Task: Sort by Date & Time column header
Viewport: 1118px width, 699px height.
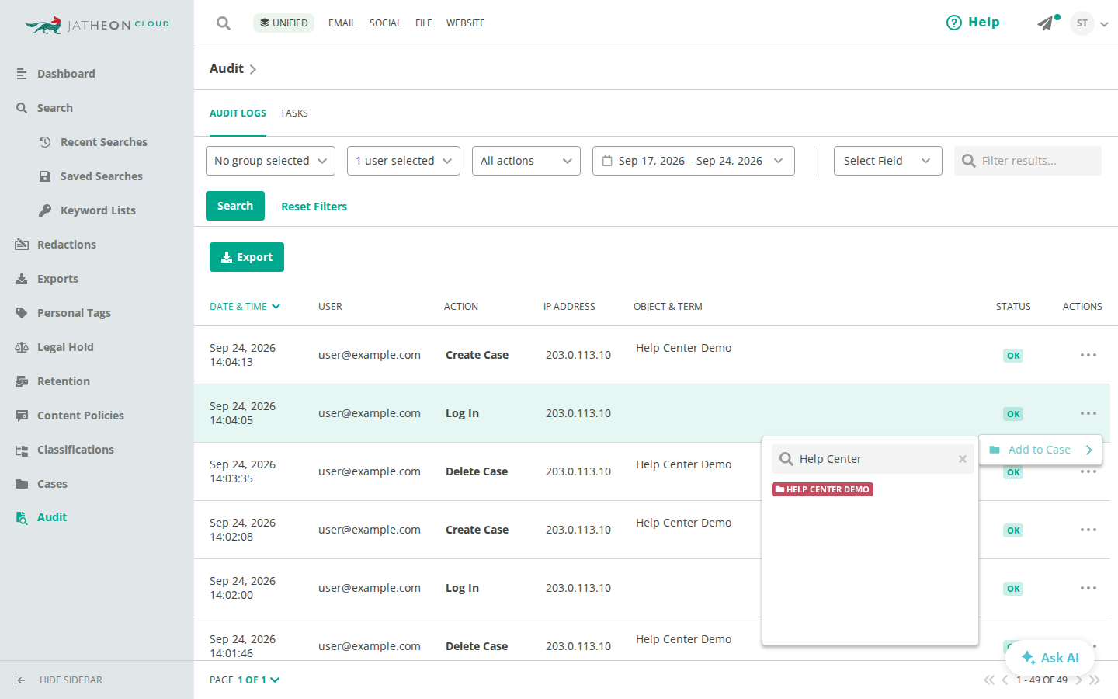Action: coord(245,307)
